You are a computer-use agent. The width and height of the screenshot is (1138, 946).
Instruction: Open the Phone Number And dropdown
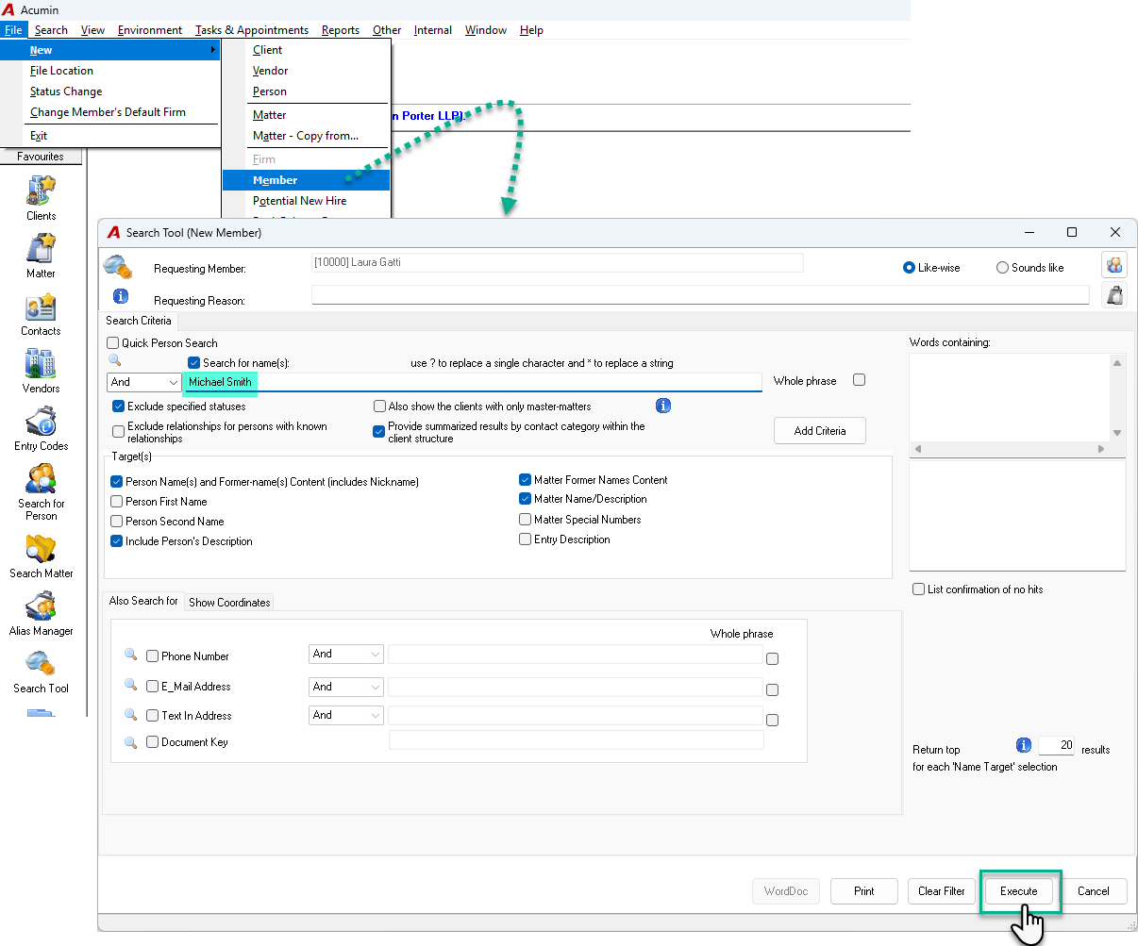[x=346, y=654]
